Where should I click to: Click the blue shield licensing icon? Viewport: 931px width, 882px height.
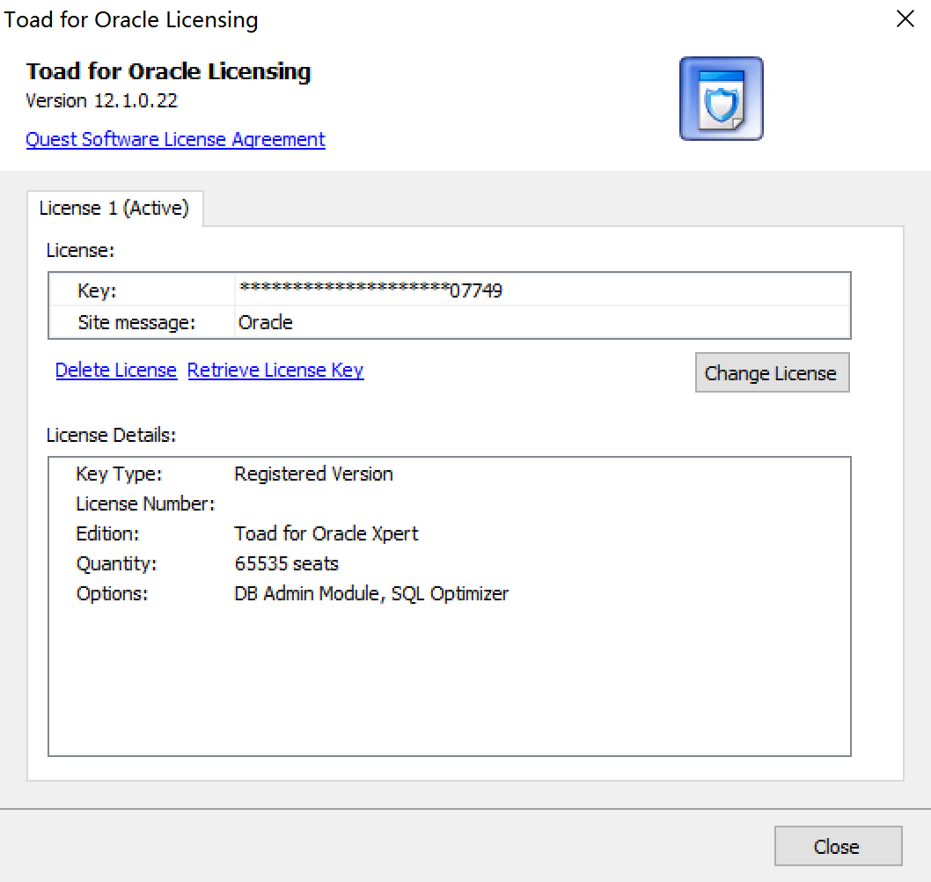tap(721, 99)
